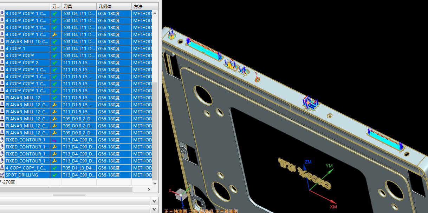This screenshot has height=213, width=428.
Task: Select the SPOT_DRILLING operation
Action: (x=22, y=175)
